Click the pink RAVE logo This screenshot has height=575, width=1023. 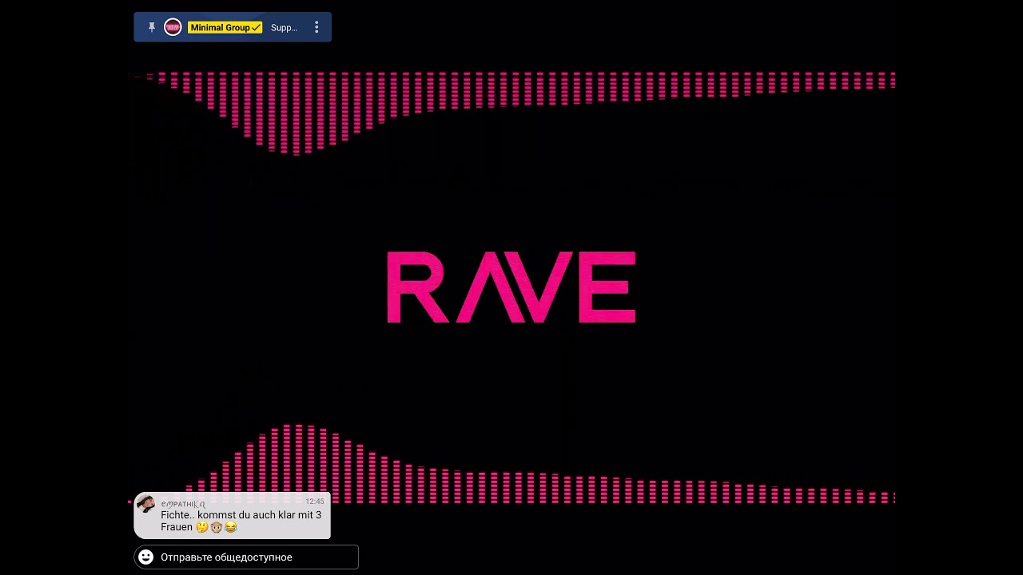point(511,287)
